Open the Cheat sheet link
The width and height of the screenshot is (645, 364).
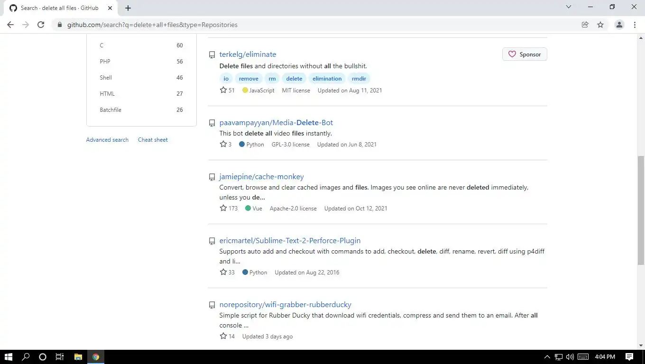(x=153, y=140)
